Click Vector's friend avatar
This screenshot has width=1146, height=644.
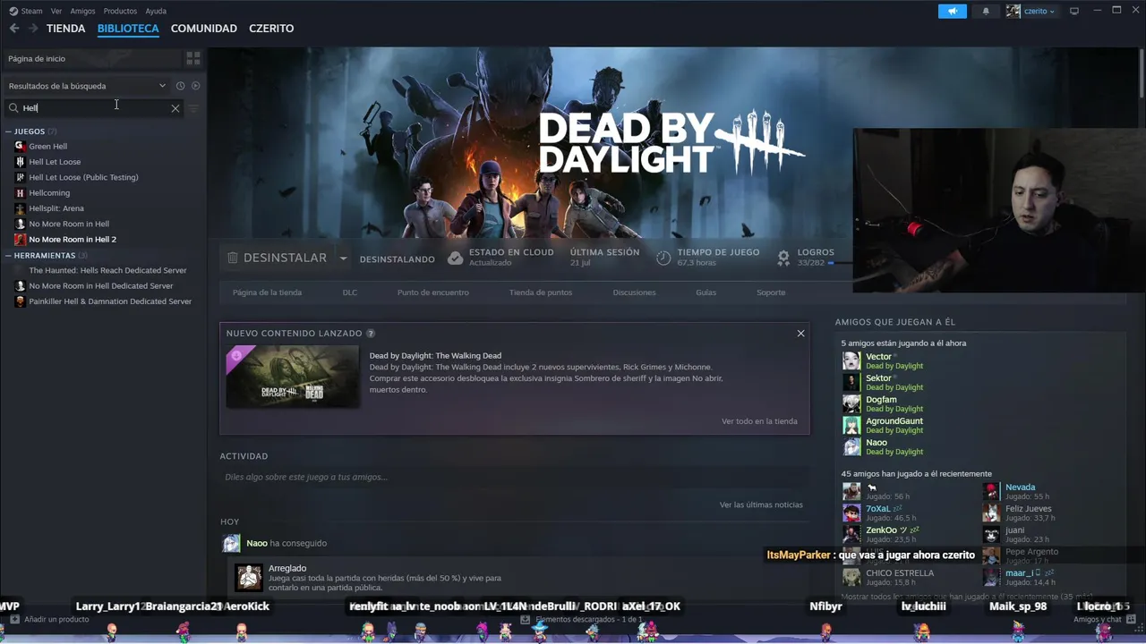click(x=851, y=360)
